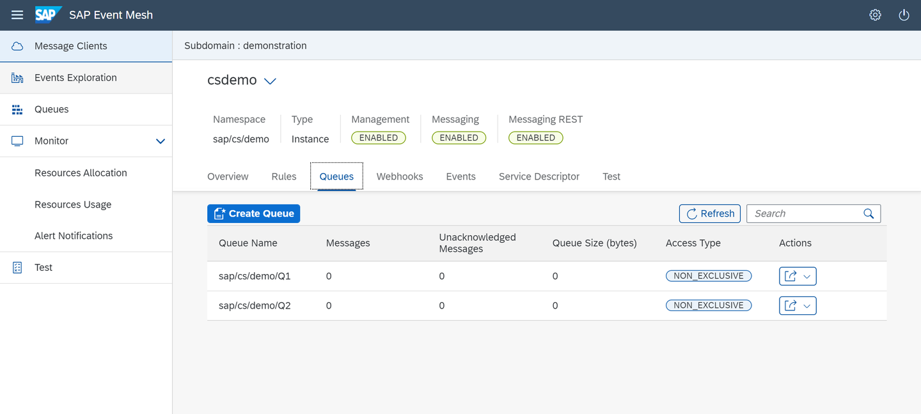Image resolution: width=921 pixels, height=414 pixels.
Task: Click the Messages column header
Action: [x=348, y=243]
